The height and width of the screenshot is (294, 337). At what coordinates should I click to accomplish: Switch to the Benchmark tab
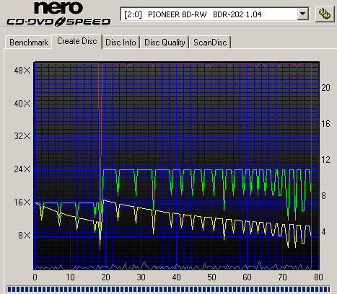pyautogui.click(x=29, y=43)
